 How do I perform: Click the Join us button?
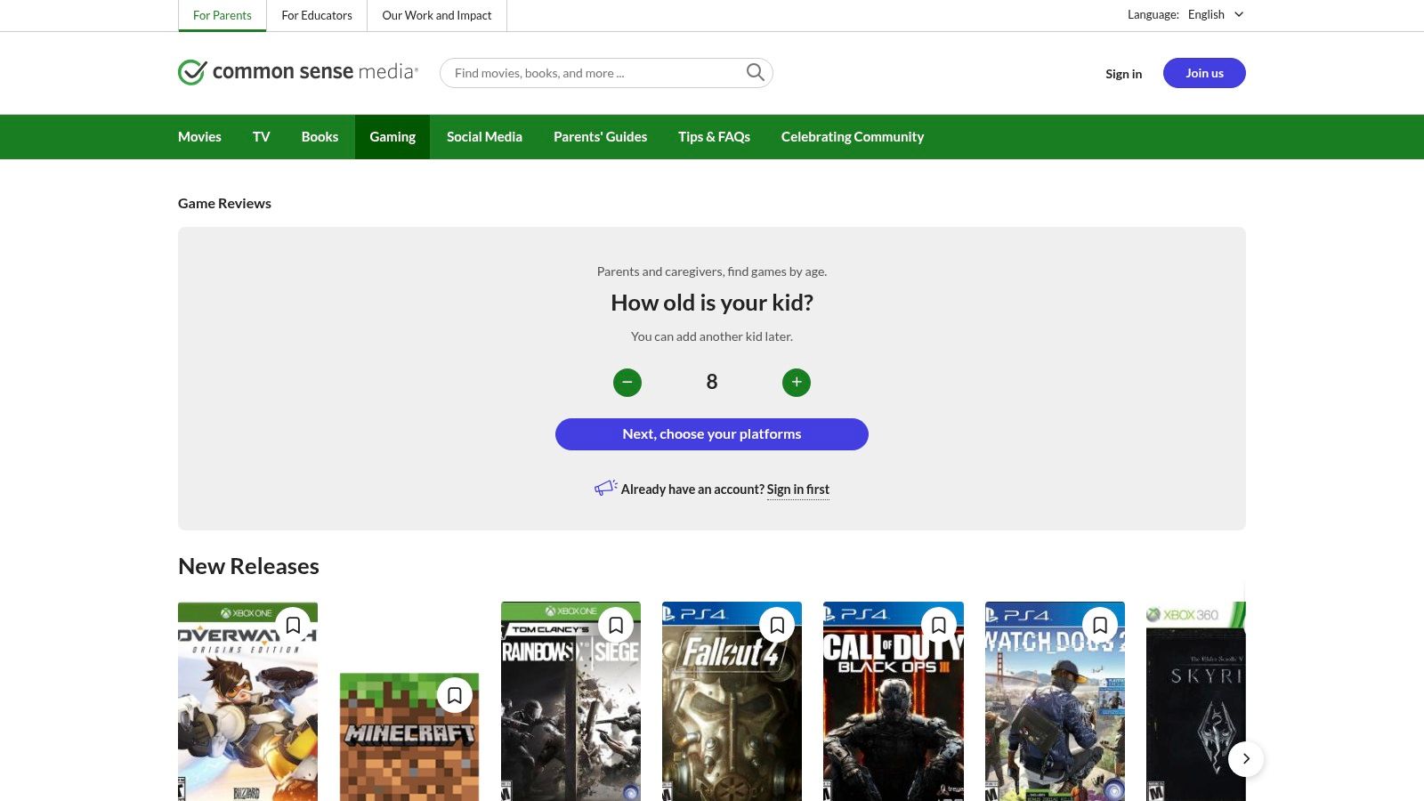tap(1204, 73)
